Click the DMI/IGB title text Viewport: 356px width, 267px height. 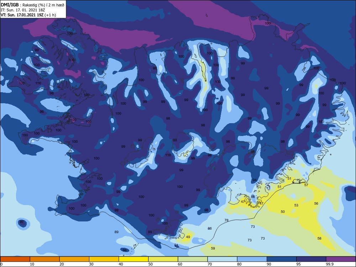(10, 5)
